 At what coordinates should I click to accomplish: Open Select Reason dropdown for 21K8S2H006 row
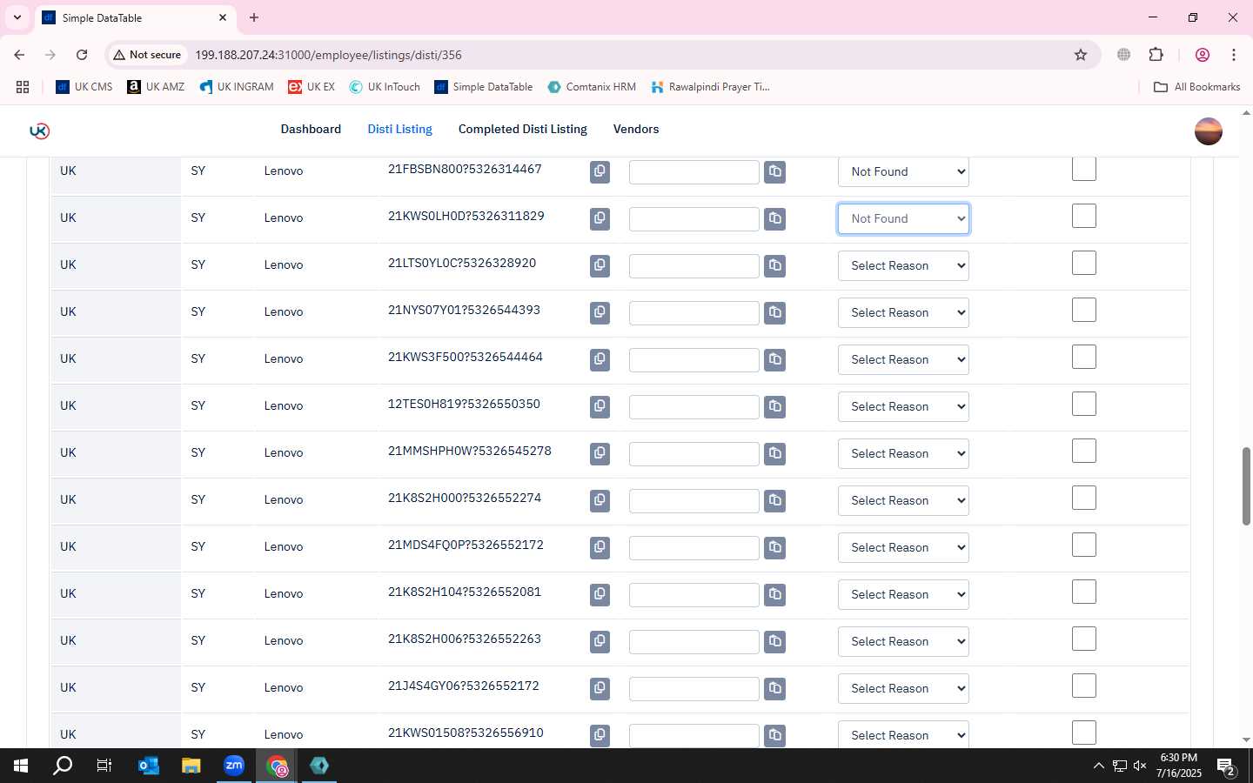pyautogui.click(x=903, y=641)
